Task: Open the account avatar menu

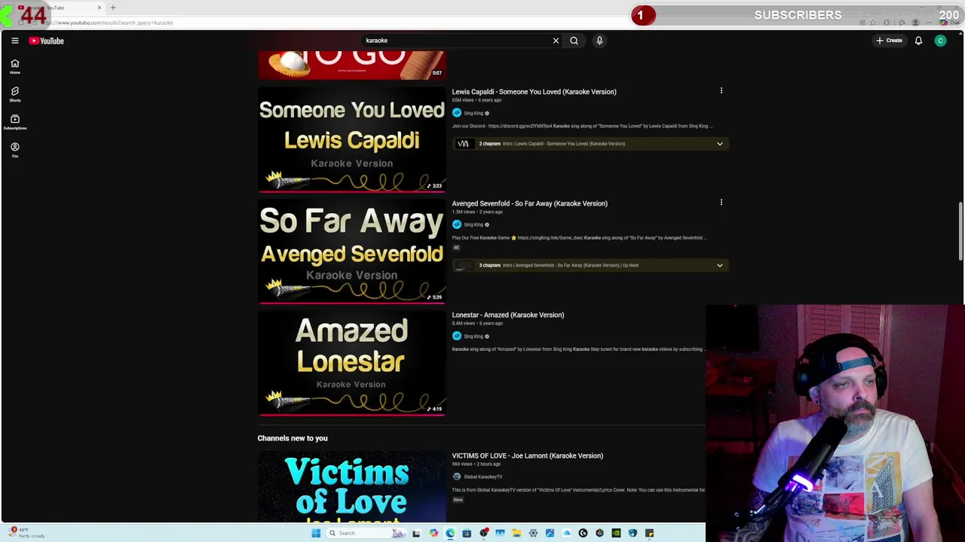Action: coord(940,41)
